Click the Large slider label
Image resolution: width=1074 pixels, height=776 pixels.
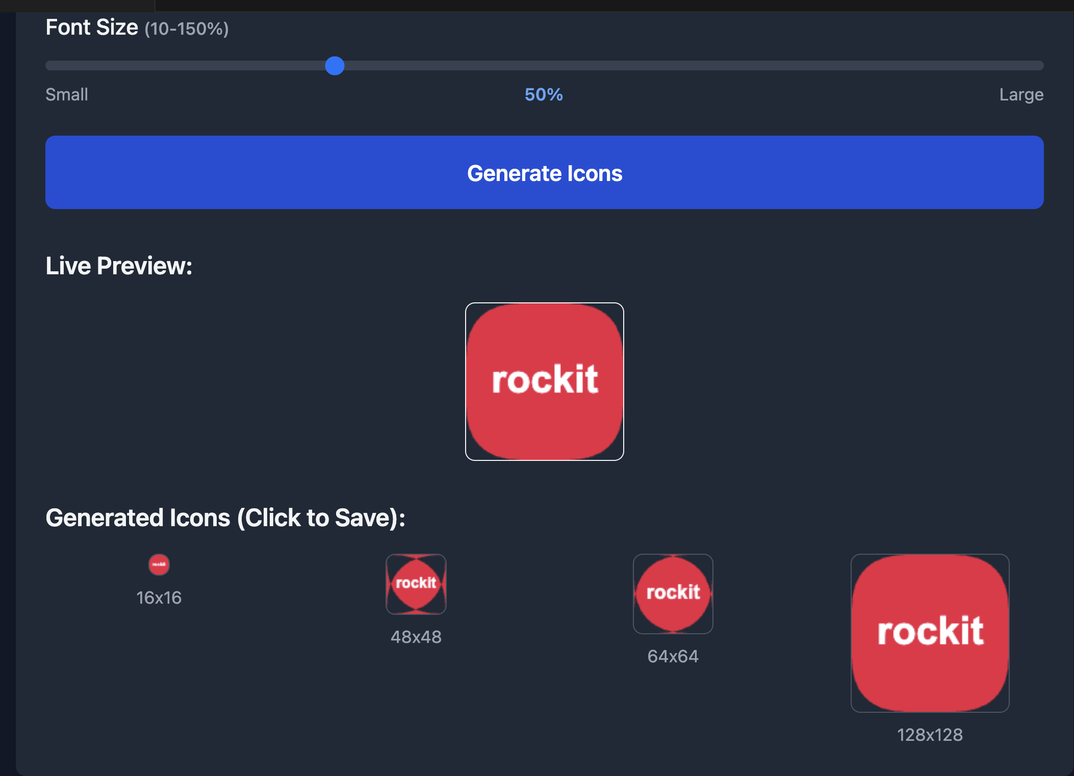pyautogui.click(x=1021, y=95)
